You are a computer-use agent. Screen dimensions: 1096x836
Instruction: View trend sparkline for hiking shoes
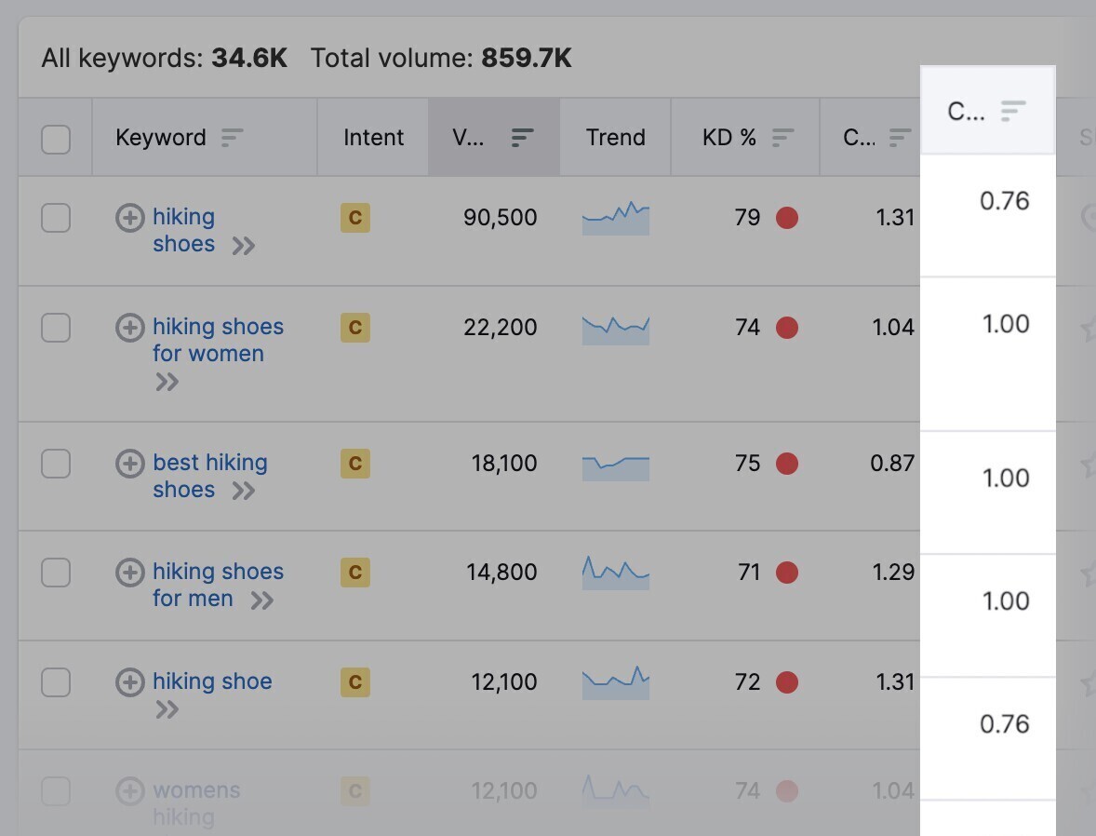click(616, 218)
